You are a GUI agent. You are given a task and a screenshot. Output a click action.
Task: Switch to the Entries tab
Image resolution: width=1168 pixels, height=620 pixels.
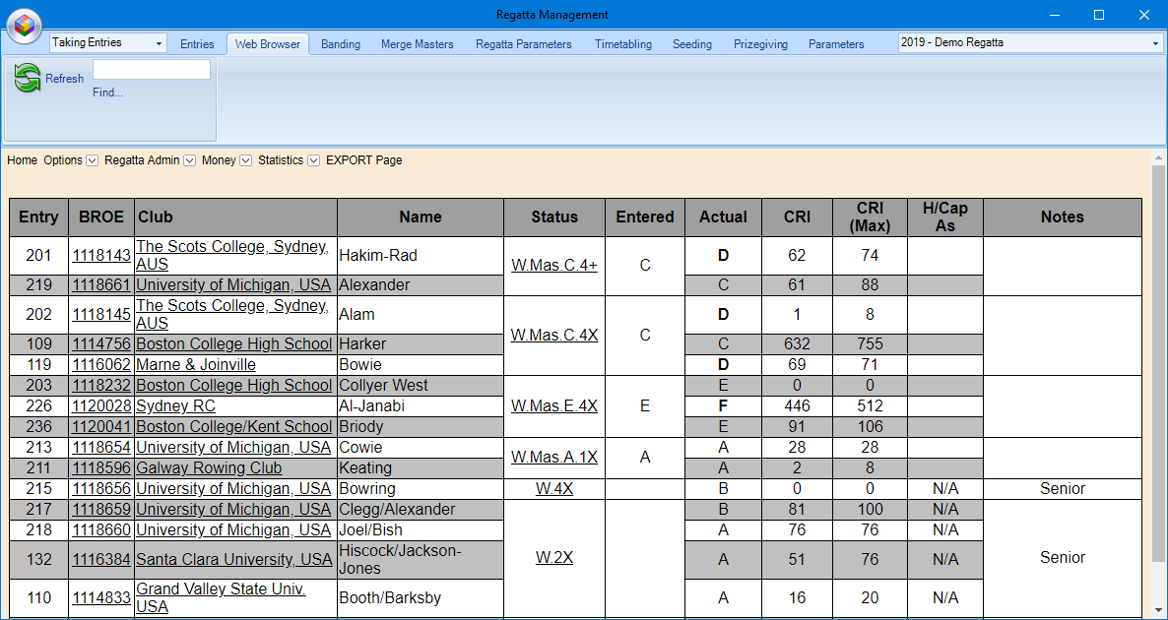(197, 43)
